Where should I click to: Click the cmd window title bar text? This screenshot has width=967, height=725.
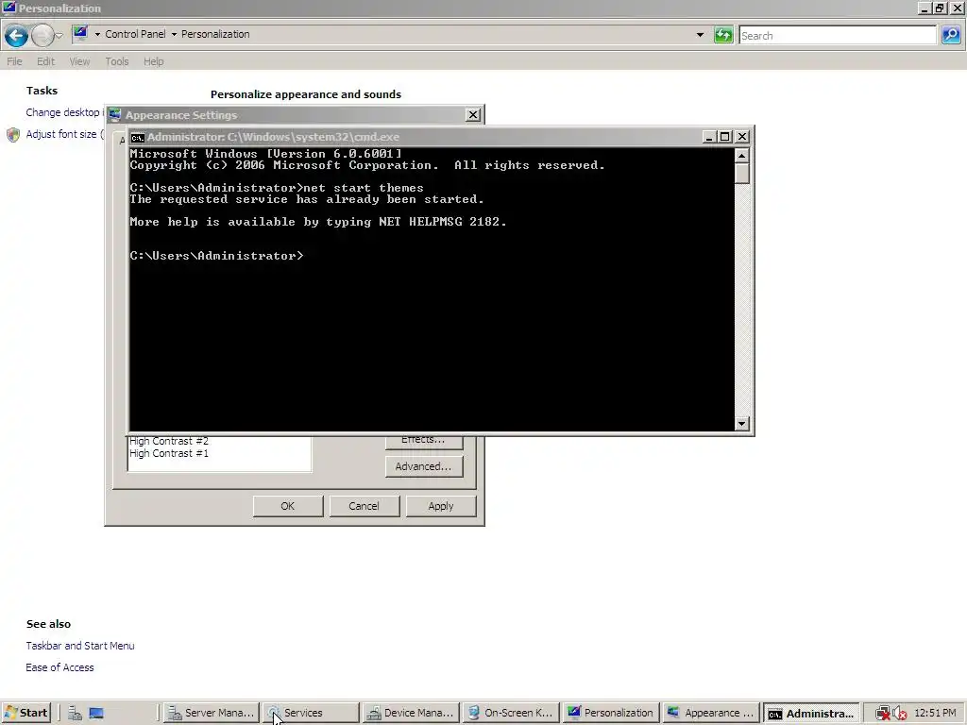click(273, 137)
